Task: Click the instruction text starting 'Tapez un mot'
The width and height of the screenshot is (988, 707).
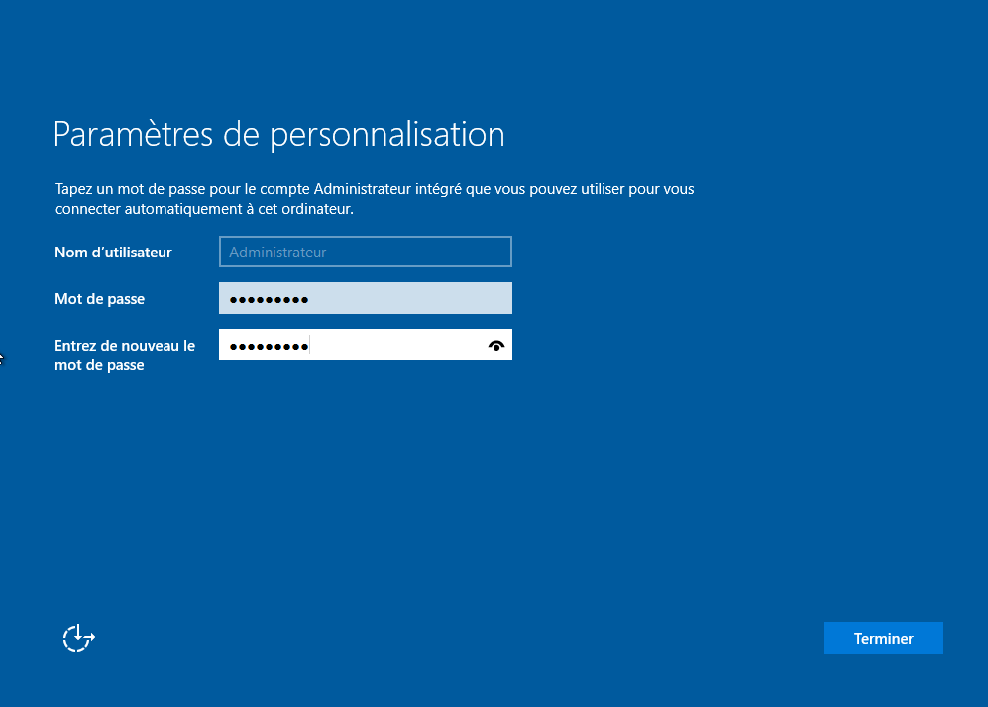Action: (x=374, y=188)
